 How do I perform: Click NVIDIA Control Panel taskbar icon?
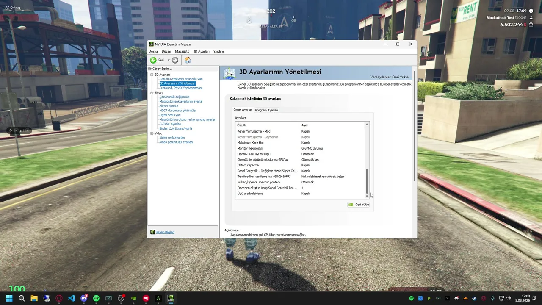[x=171, y=298]
